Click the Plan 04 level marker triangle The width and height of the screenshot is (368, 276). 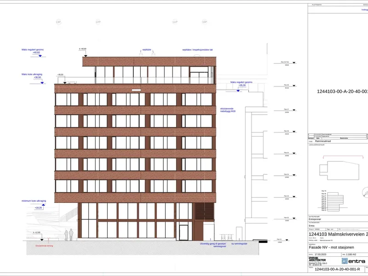pos(294,175)
